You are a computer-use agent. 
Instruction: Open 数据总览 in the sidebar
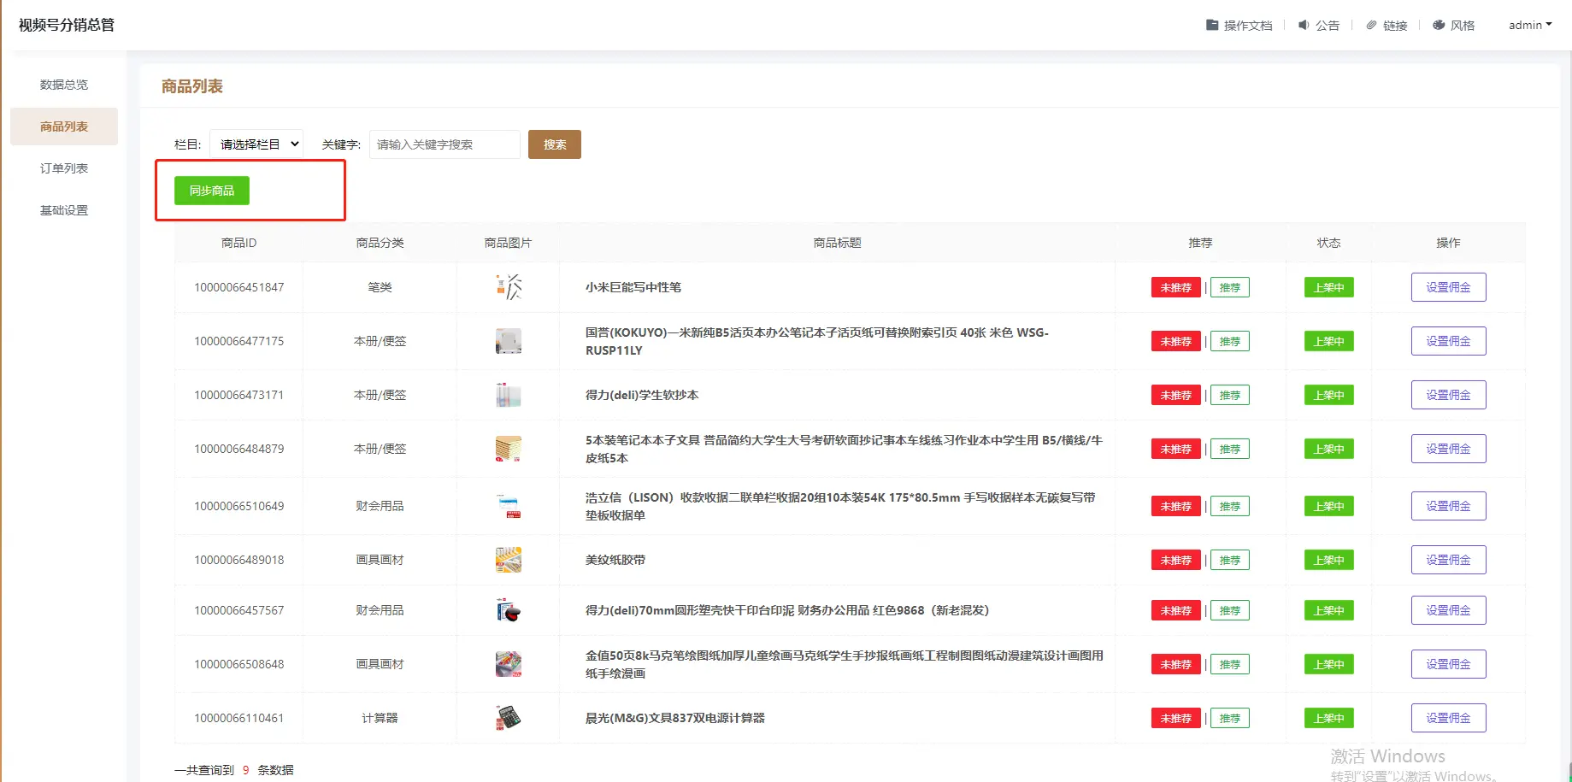pyautogui.click(x=64, y=85)
